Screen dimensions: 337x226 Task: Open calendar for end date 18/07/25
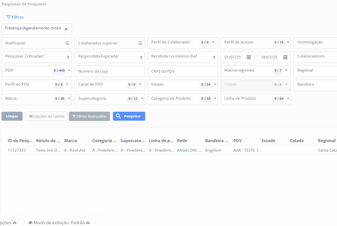pyautogui.click(x=285, y=57)
